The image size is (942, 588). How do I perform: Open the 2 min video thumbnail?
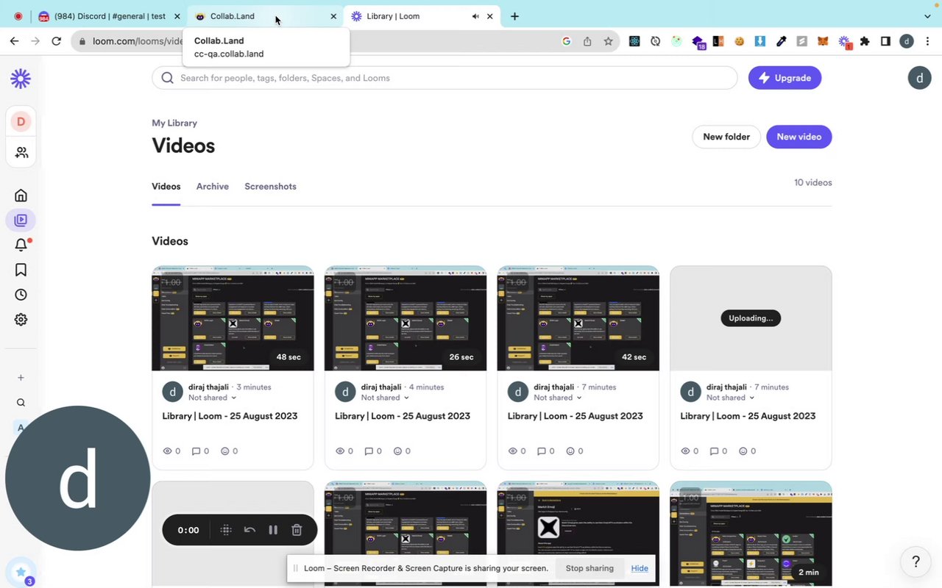click(x=751, y=534)
